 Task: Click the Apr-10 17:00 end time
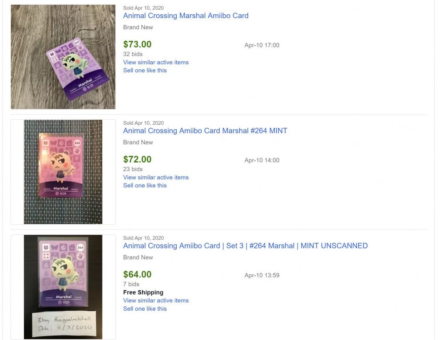[x=262, y=45]
